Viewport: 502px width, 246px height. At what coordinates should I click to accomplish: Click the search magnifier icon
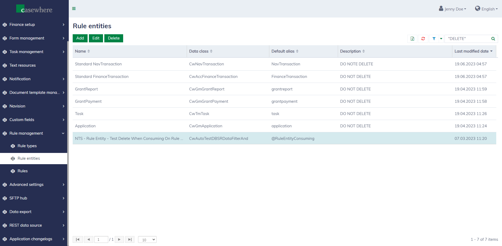point(493,39)
